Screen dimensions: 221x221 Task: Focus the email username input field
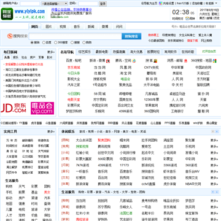click(30, 4)
